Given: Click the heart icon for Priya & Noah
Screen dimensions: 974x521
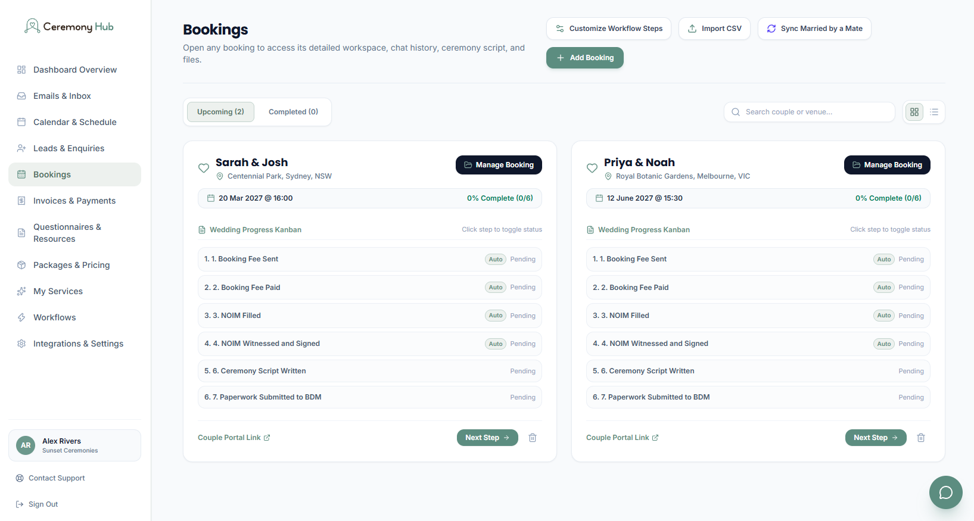Looking at the screenshot, I should [x=592, y=168].
